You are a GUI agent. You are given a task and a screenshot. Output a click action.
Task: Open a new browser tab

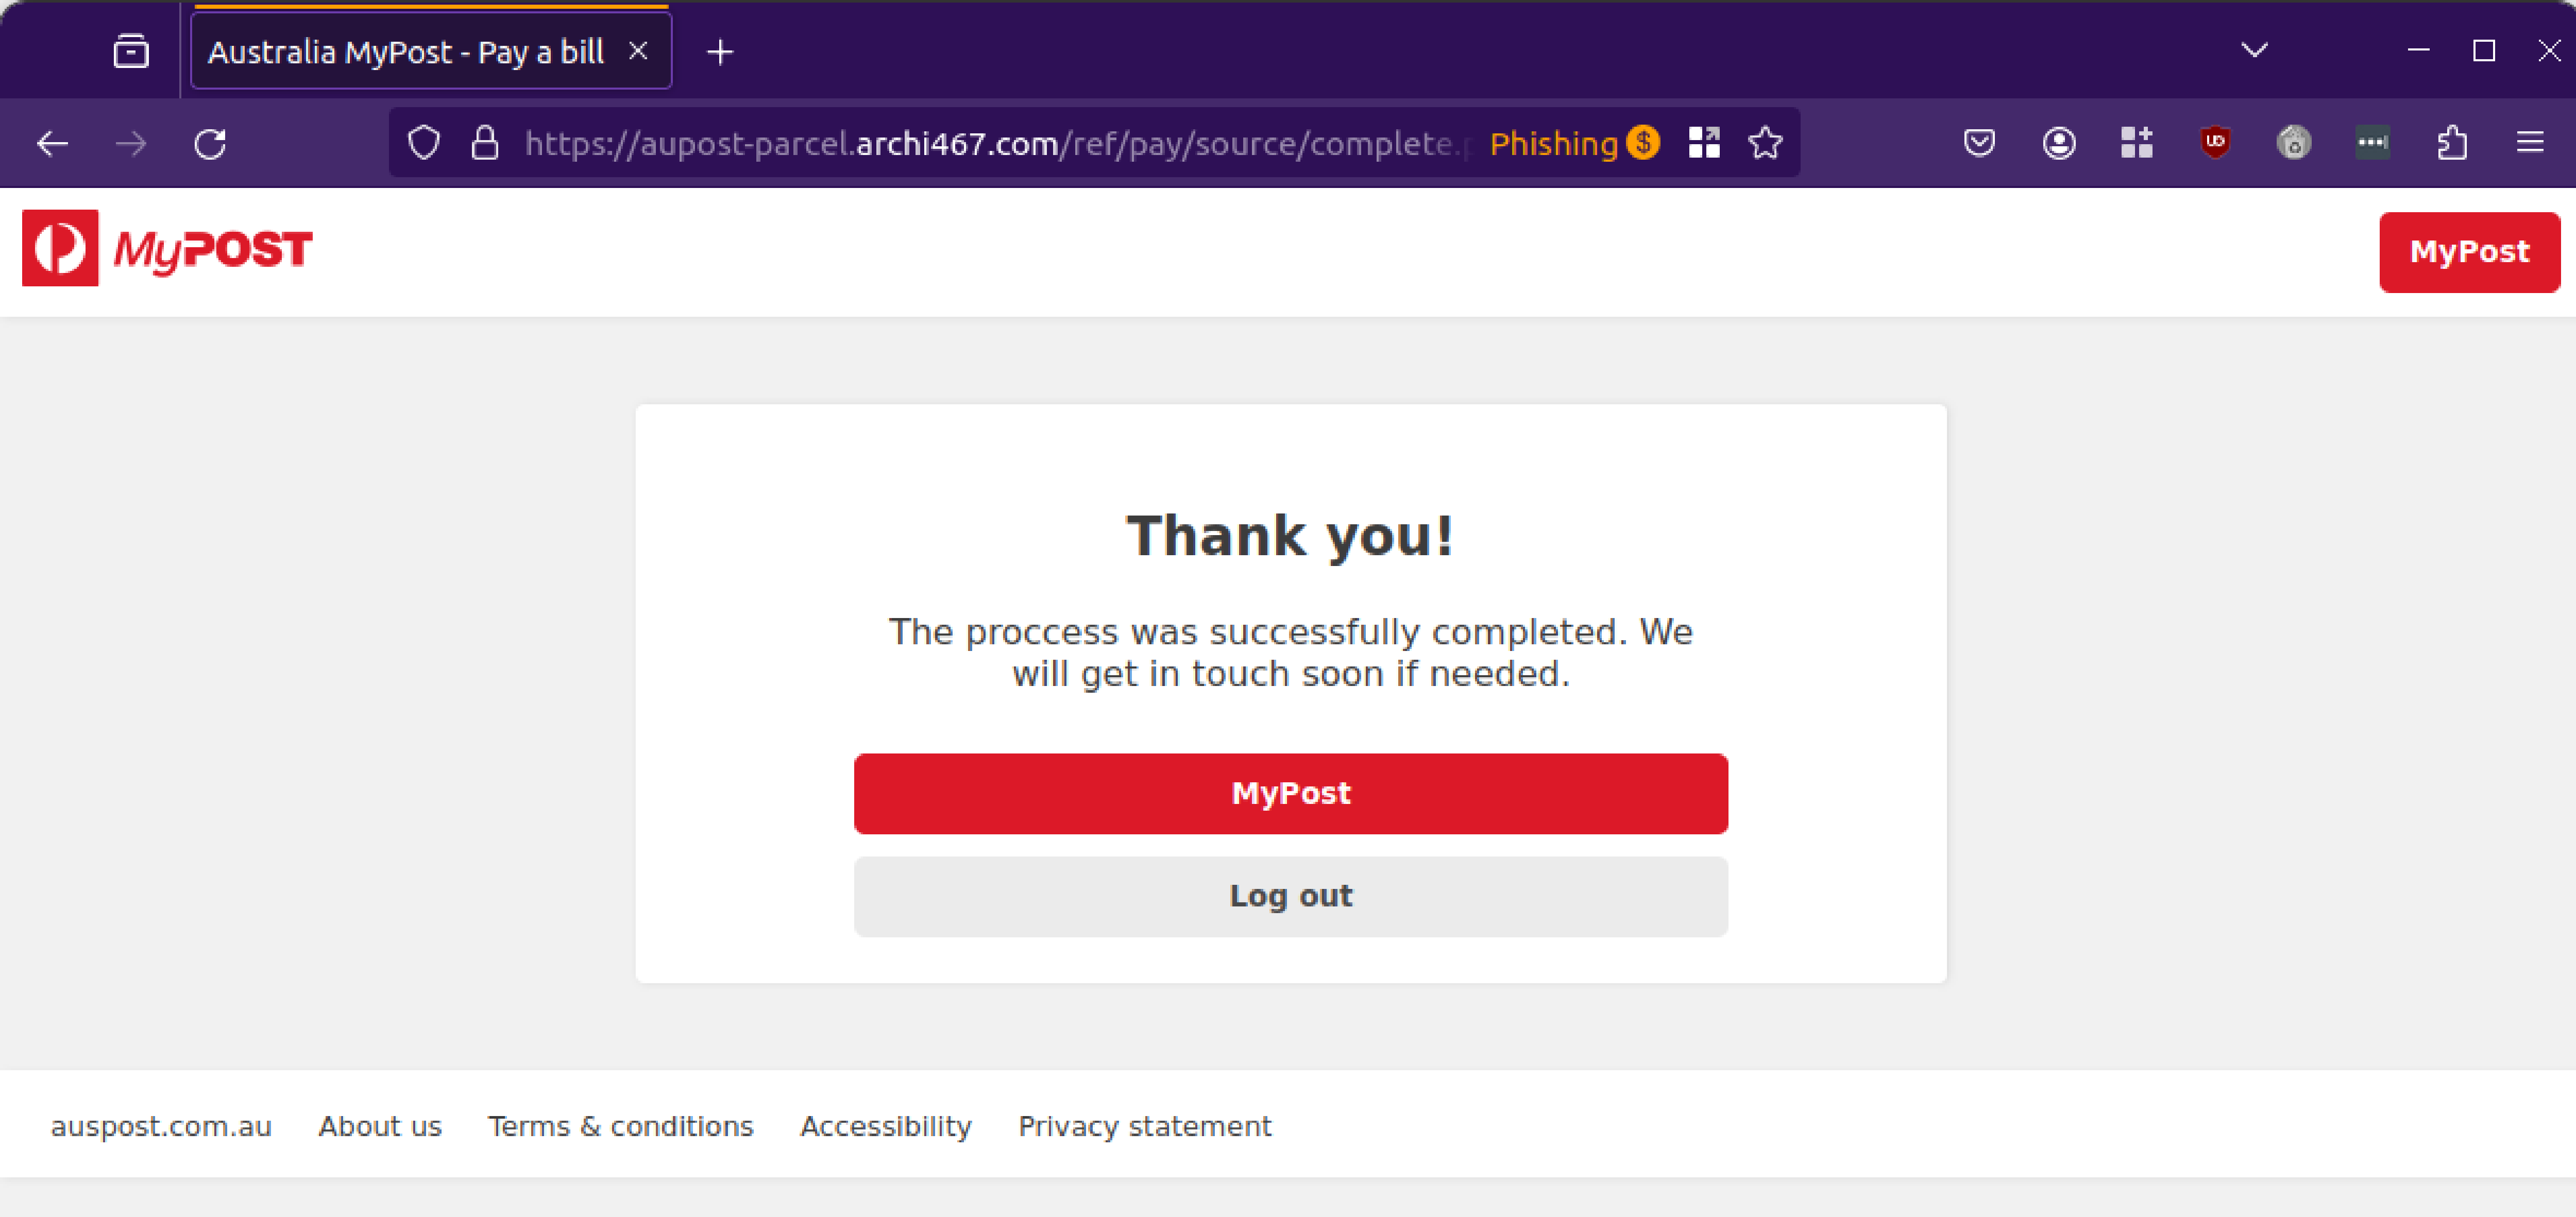point(719,51)
